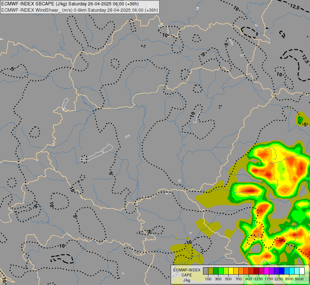
Task: Choose the maroon dark red legend swatch
Action: [256, 271]
